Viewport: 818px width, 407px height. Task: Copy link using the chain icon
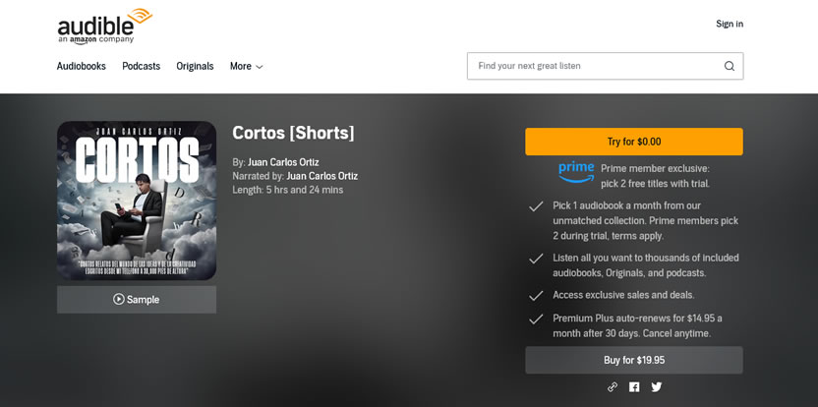coord(613,387)
